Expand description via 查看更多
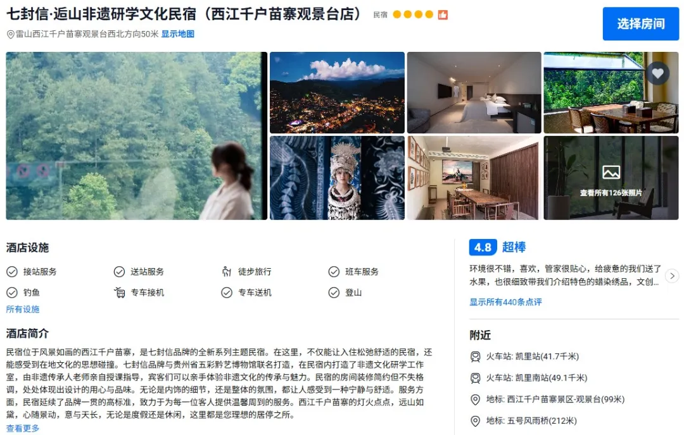This screenshot has height=435, width=684. tap(23, 429)
